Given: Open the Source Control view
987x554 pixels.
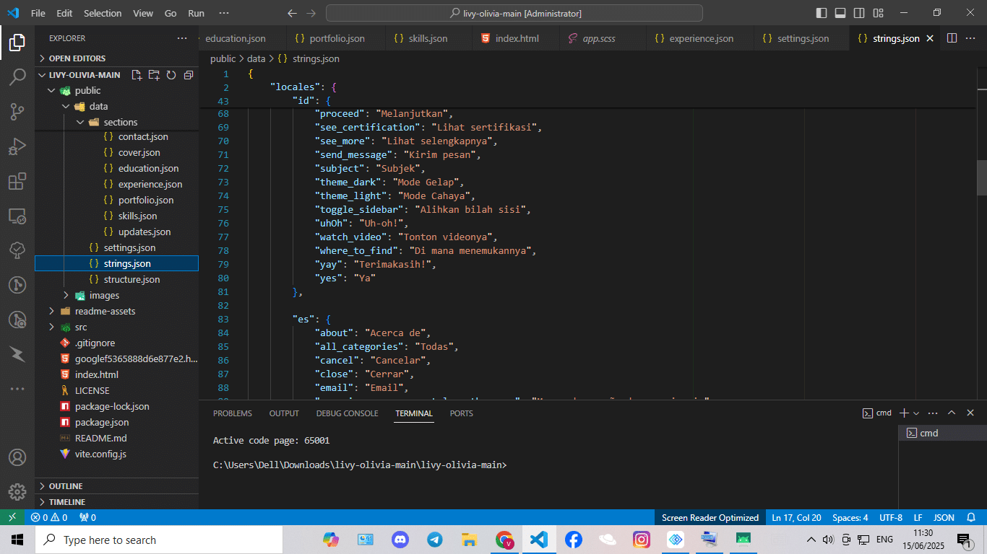Looking at the screenshot, I should [x=17, y=112].
